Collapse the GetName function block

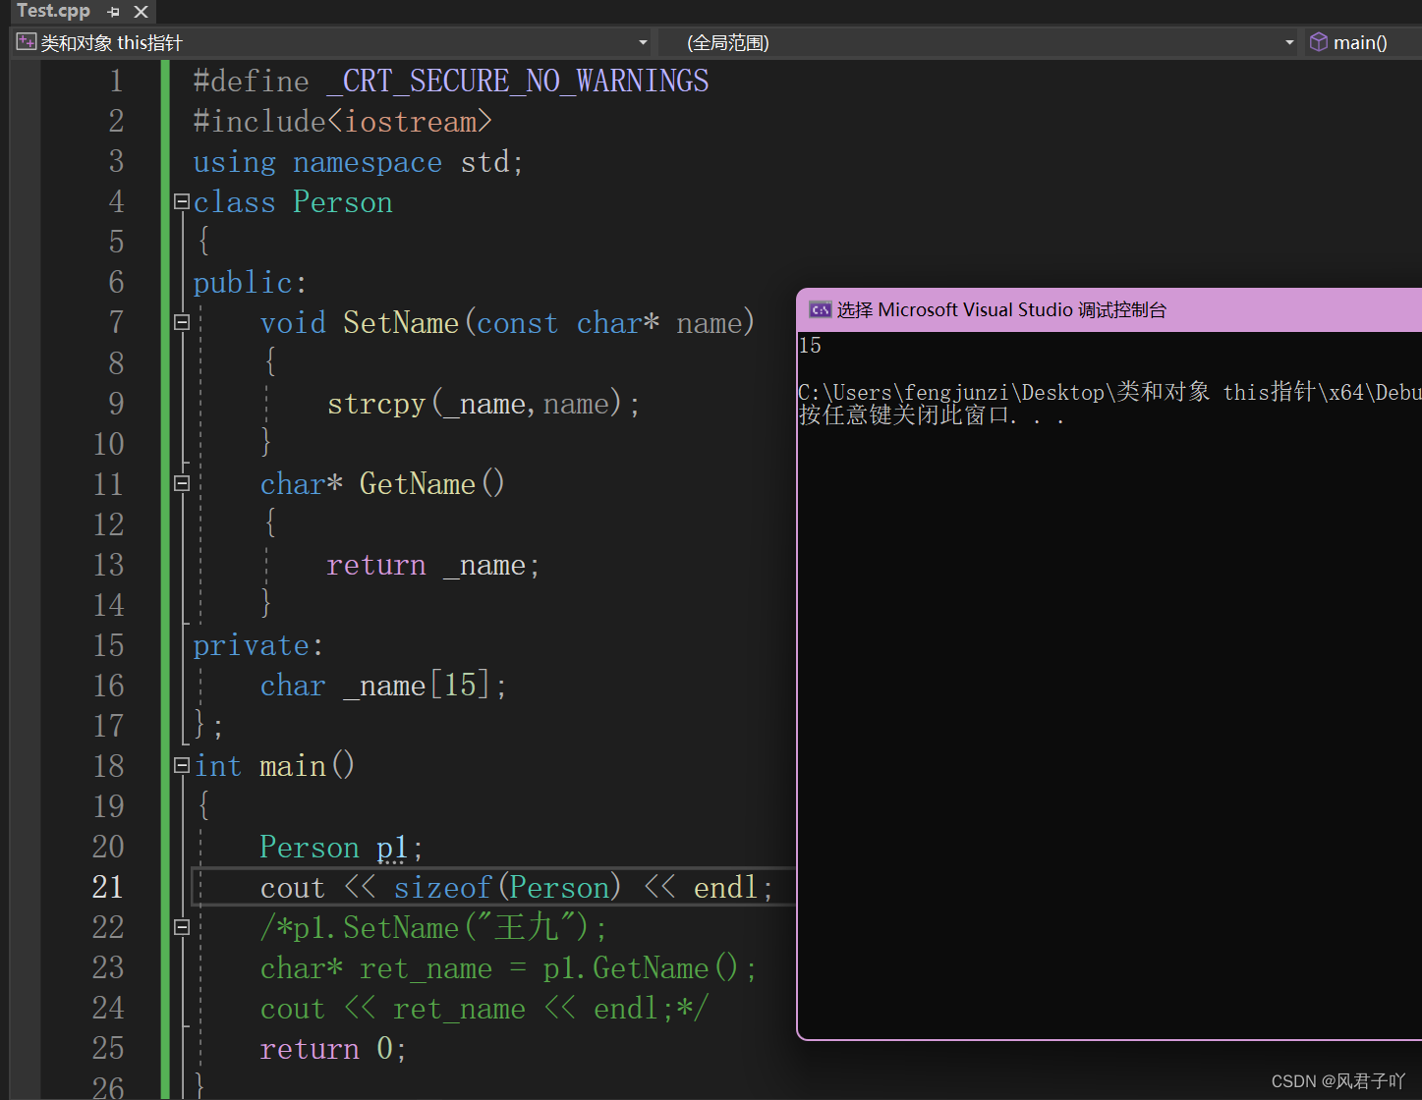pyautogui.click(x=181, y=483)
